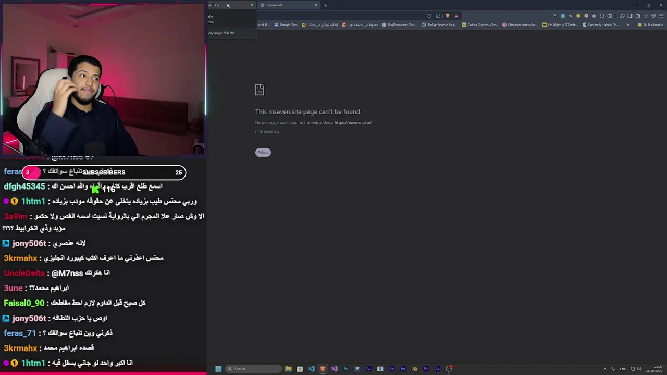The width and height of the screenshot is (667, 375).
Task: Launch Visual Studio Code from taskbar
Action: tap(311, 369)
